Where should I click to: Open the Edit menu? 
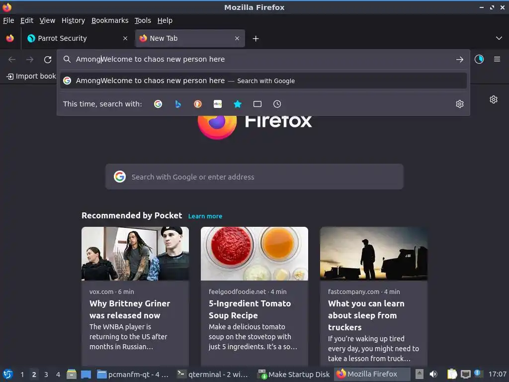click(27, 20)
